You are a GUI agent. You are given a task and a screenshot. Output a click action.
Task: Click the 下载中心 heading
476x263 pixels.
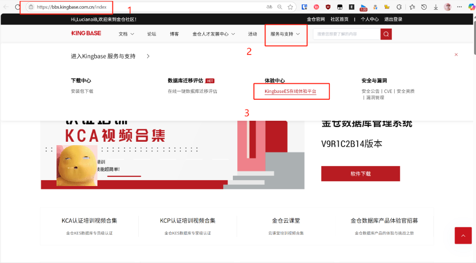click(x=81, y=81)
